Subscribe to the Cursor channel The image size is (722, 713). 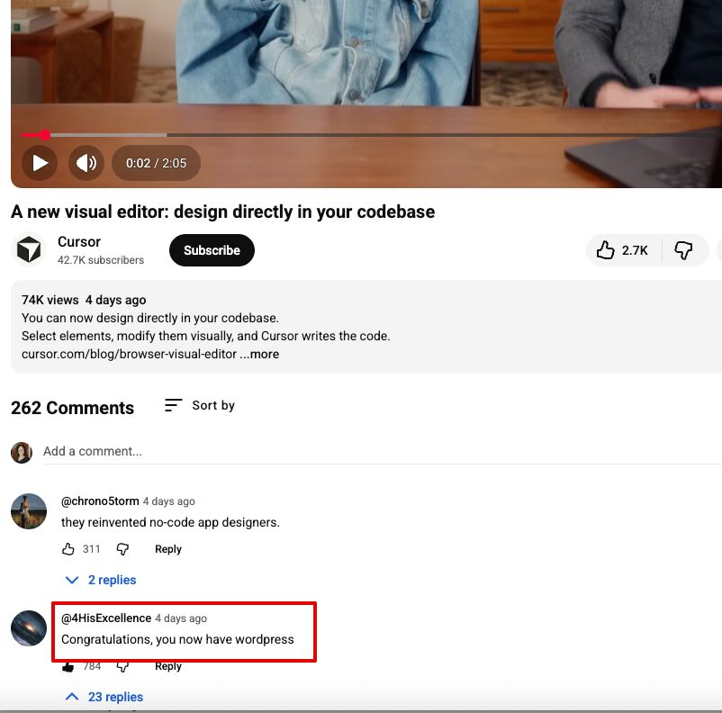(x=212, y=250)
